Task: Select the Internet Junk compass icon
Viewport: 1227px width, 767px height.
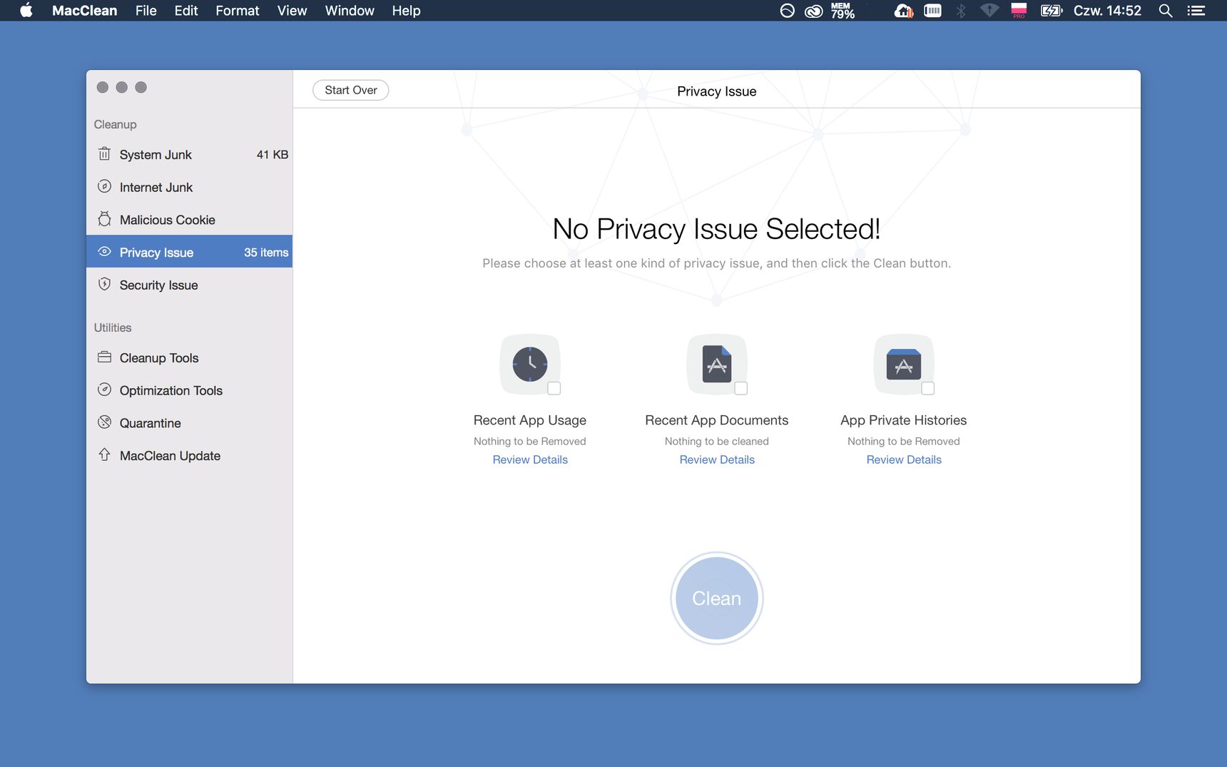Action: pos(104,186)
